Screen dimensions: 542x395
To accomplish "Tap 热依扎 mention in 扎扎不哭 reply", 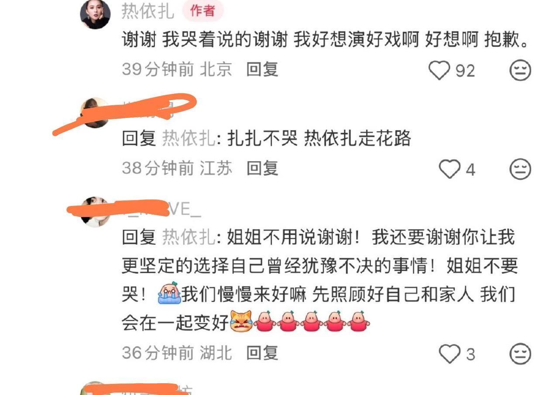I will point(189,139).
